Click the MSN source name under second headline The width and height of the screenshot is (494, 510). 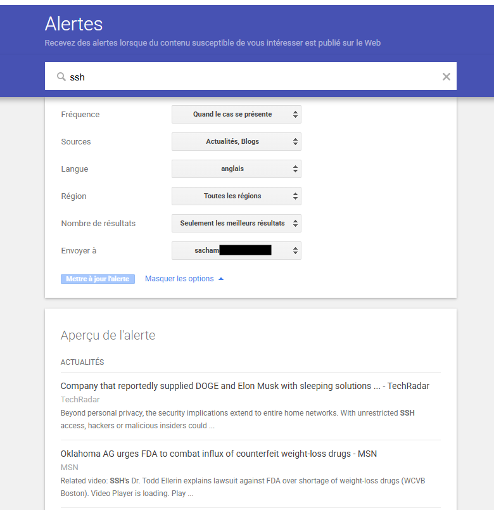69,468
